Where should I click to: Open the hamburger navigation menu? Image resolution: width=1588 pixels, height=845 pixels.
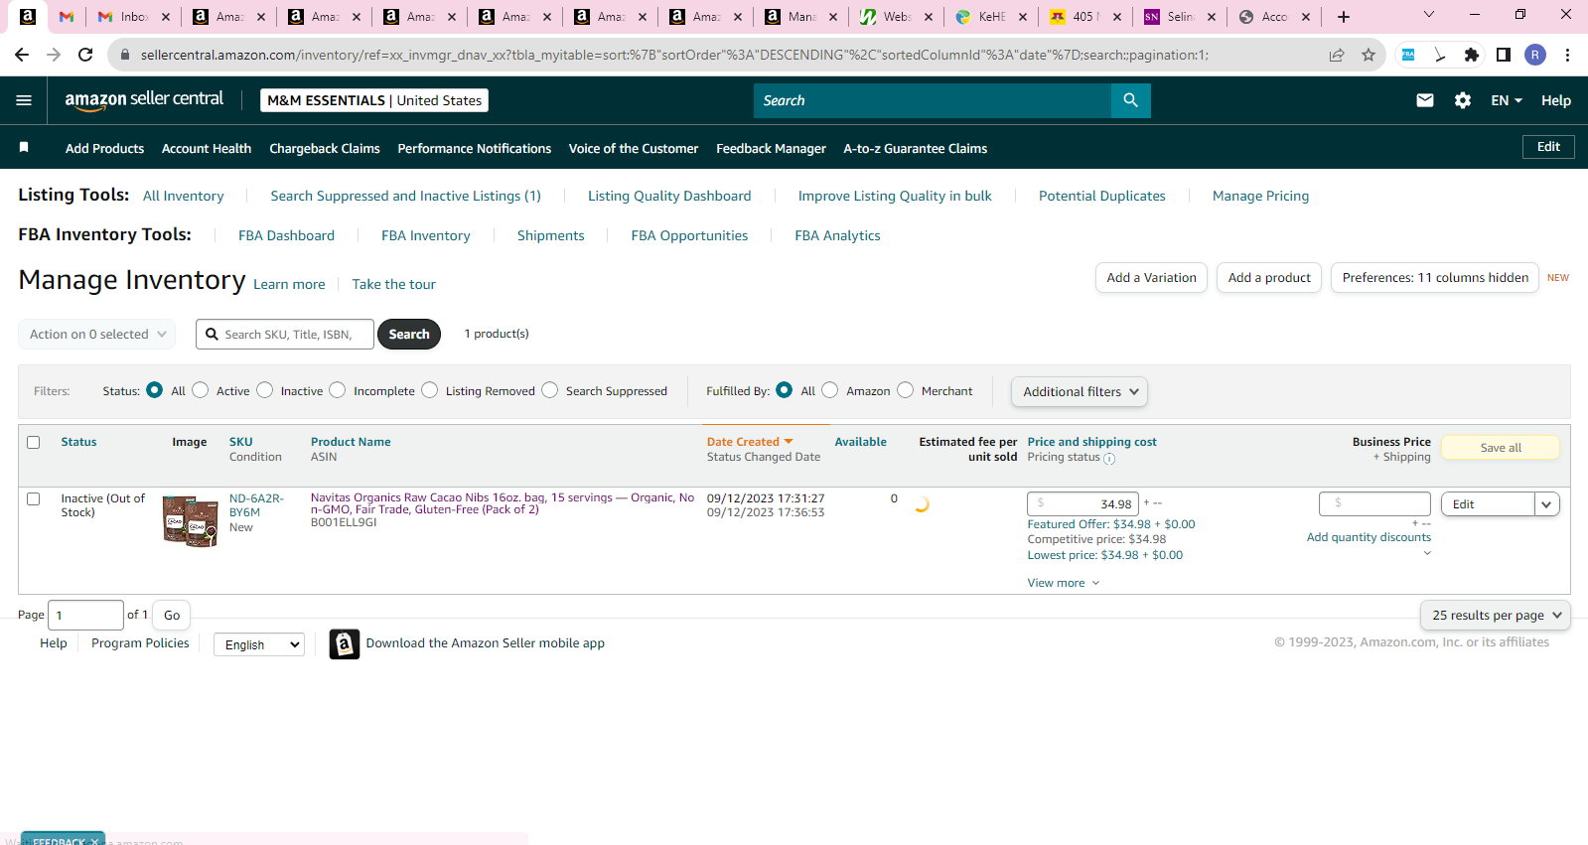point(24,100)
